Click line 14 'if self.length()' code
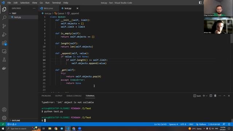This screenshot has height=131, width=233. pos(87,60)
